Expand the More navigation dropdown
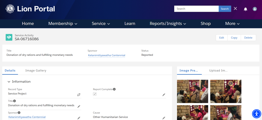262x120 pixels. [232, 24]
